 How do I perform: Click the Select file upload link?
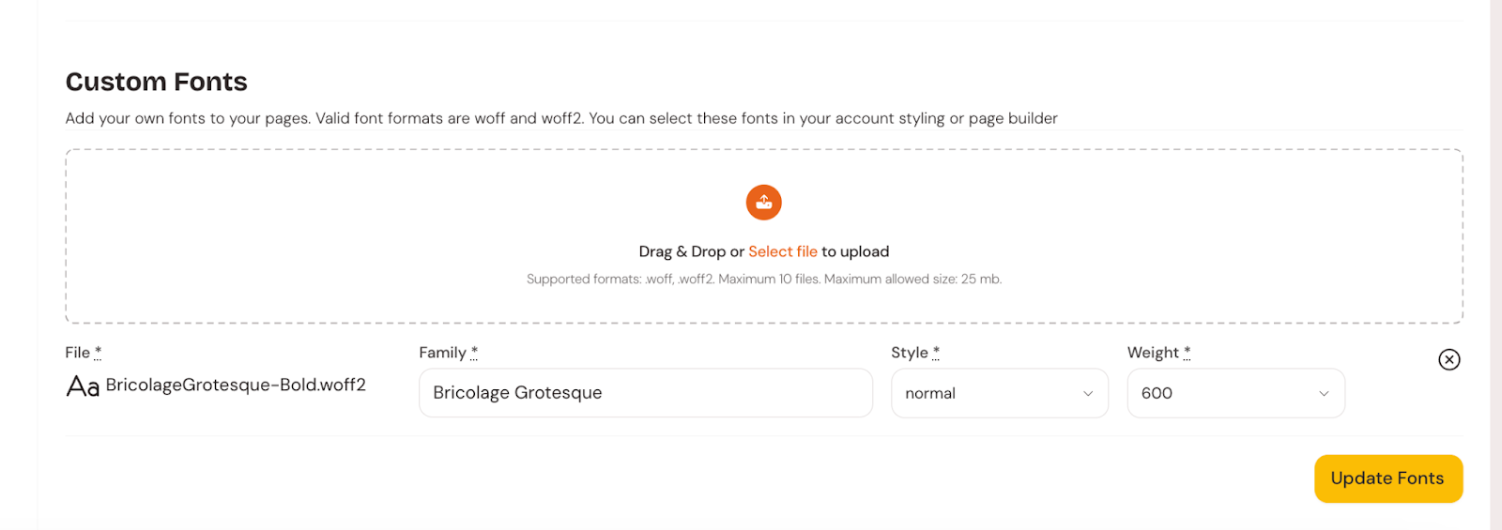click(x=782, y=251)
